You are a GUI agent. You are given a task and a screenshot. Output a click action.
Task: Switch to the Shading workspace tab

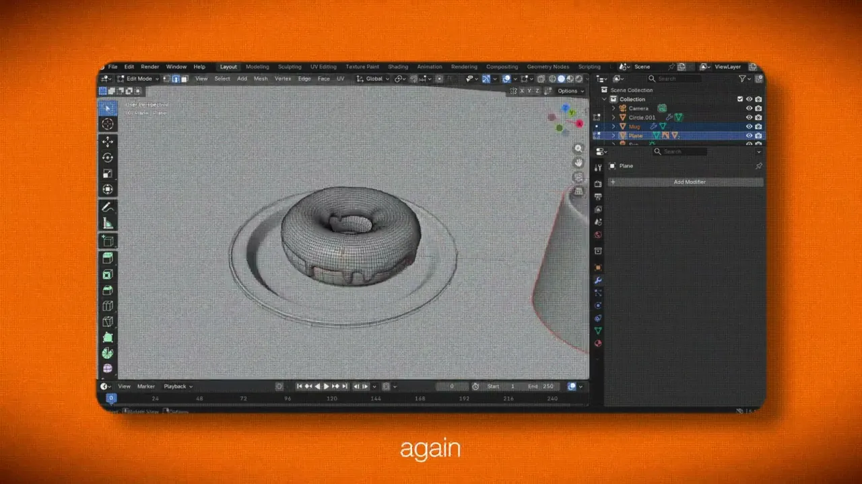coord(398,67)
